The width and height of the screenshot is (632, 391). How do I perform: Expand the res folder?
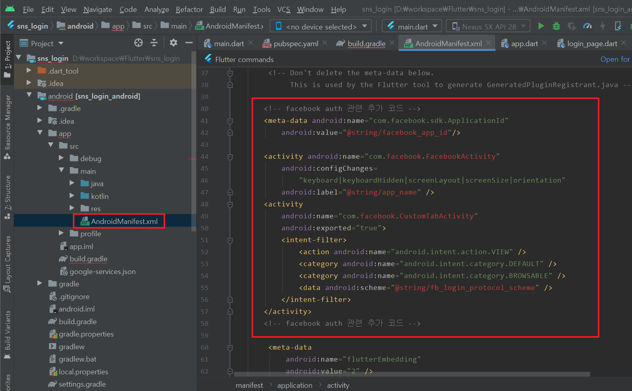click(x=72, y=208)
